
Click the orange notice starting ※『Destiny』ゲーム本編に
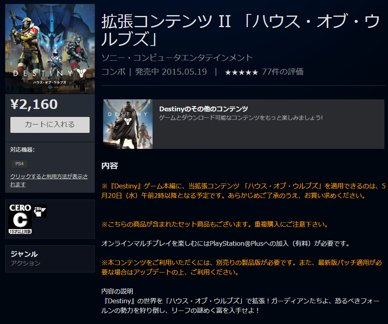click(243, 191)
